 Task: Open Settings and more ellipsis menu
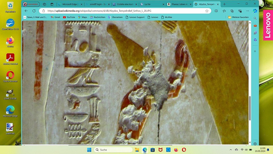tap(248, 11)
